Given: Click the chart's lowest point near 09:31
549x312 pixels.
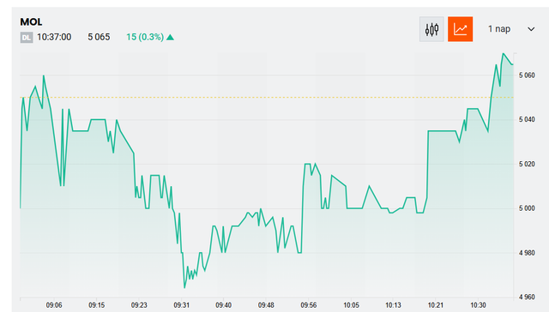Looking at the screenshot, I should point(184,288).
